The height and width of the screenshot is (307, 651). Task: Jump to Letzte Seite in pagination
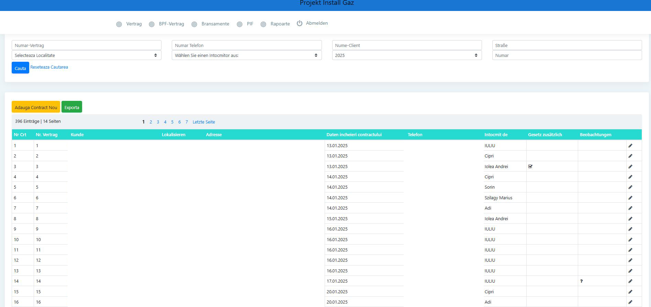tap(204, 122)
